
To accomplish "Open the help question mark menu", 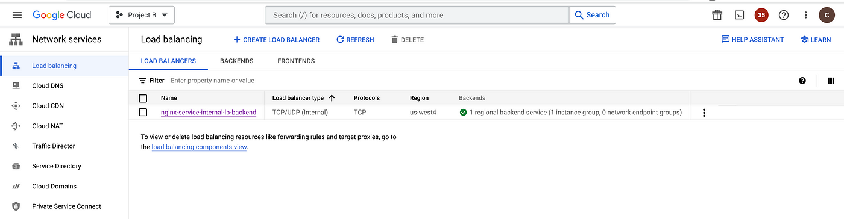I will click(784, 15).
